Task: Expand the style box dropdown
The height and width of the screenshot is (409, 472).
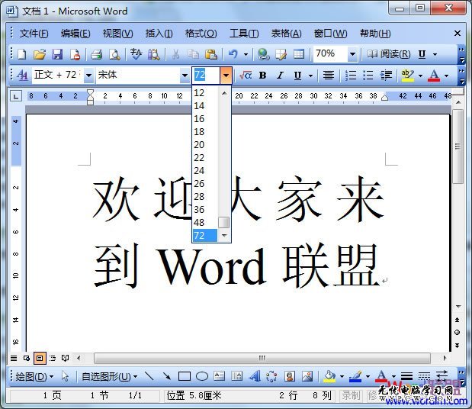Action: [x=88, y=75]
